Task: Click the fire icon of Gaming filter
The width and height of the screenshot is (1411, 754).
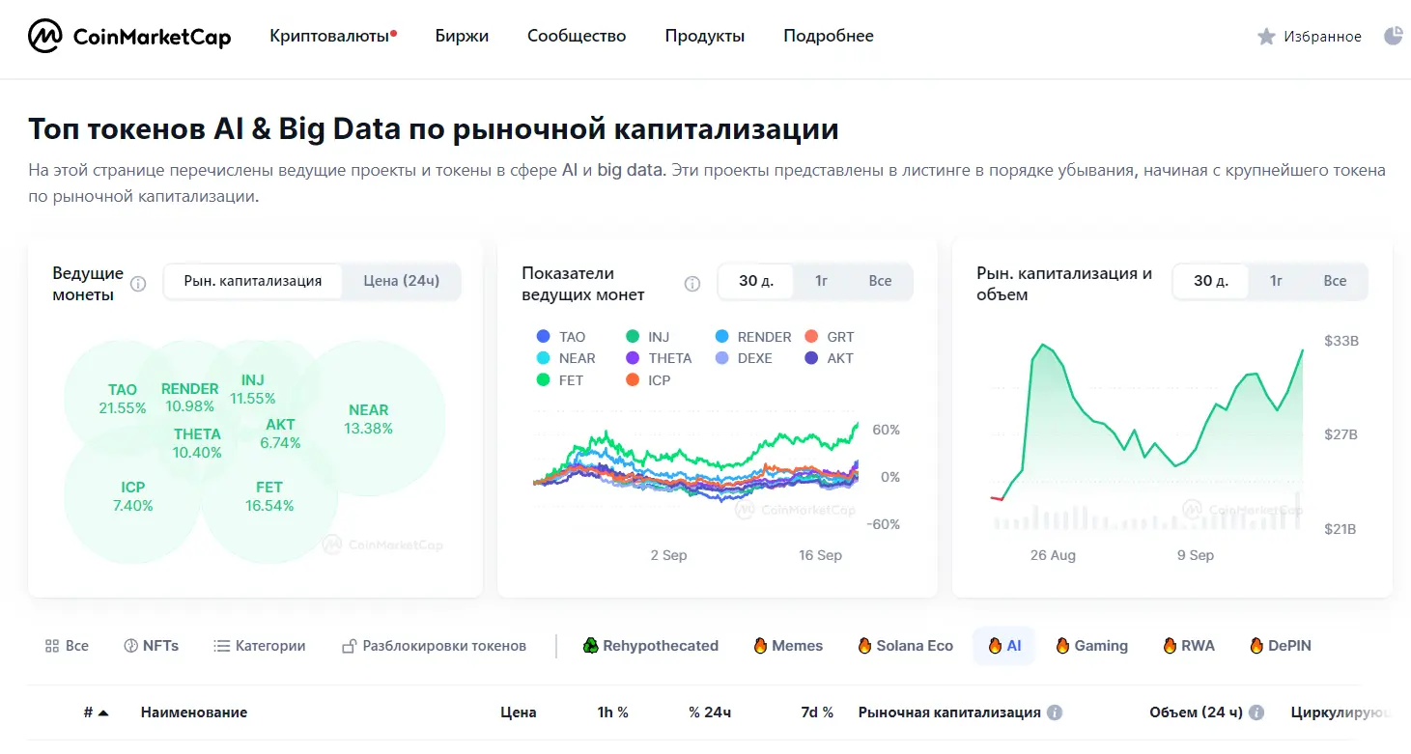Action: coord(1062,645)
